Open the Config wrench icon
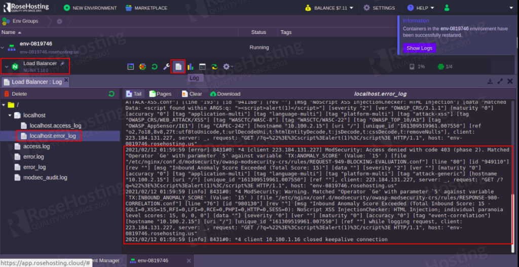Image resolution: width=519 pixels, height=267 pixels. click(x=166, y=67)
